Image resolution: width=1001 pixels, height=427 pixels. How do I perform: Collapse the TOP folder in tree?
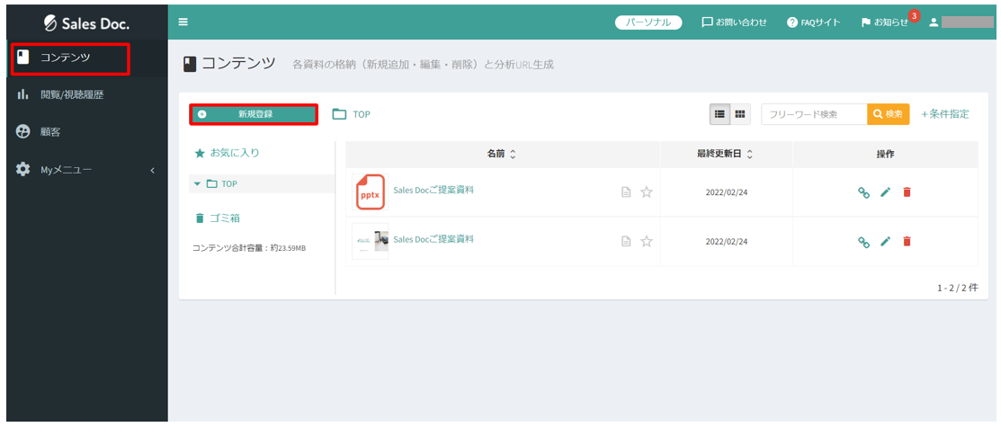197,183
